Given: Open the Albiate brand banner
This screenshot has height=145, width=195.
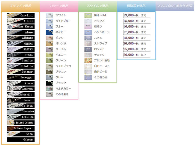Looking at the screenshot, I should click(20, 38).
